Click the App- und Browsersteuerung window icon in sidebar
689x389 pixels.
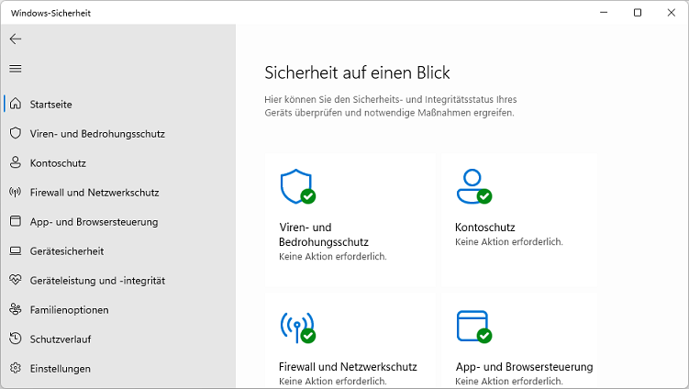16,221
